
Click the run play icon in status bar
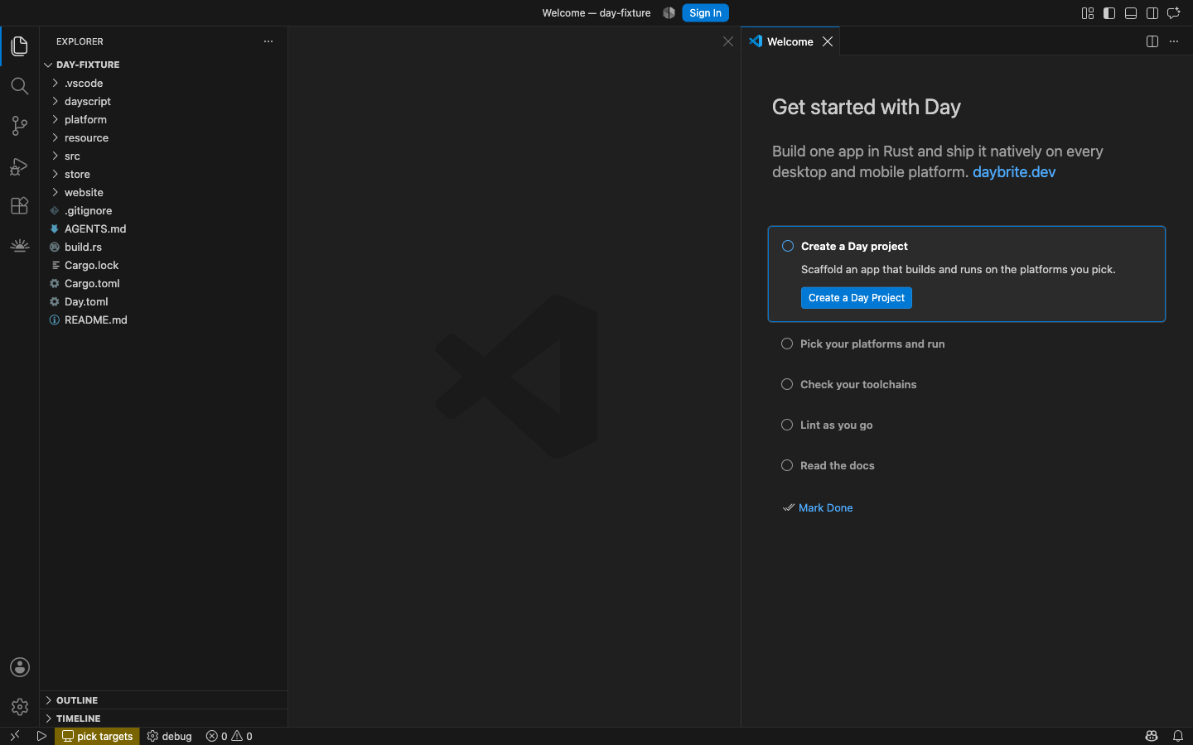tap(41, 736)
